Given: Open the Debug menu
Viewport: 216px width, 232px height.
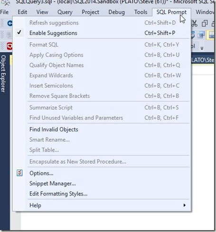Looking at the screenshot, I should (x=116, y=12).
